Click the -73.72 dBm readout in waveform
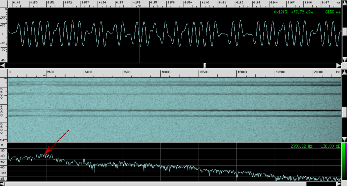This screenshot has width=347, height=186. 302,12
